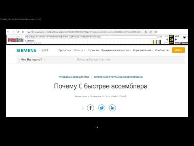Viewport: 194px width, 146px height.
Task: Expand the Корпоративный menu
Action: point(143,50)
